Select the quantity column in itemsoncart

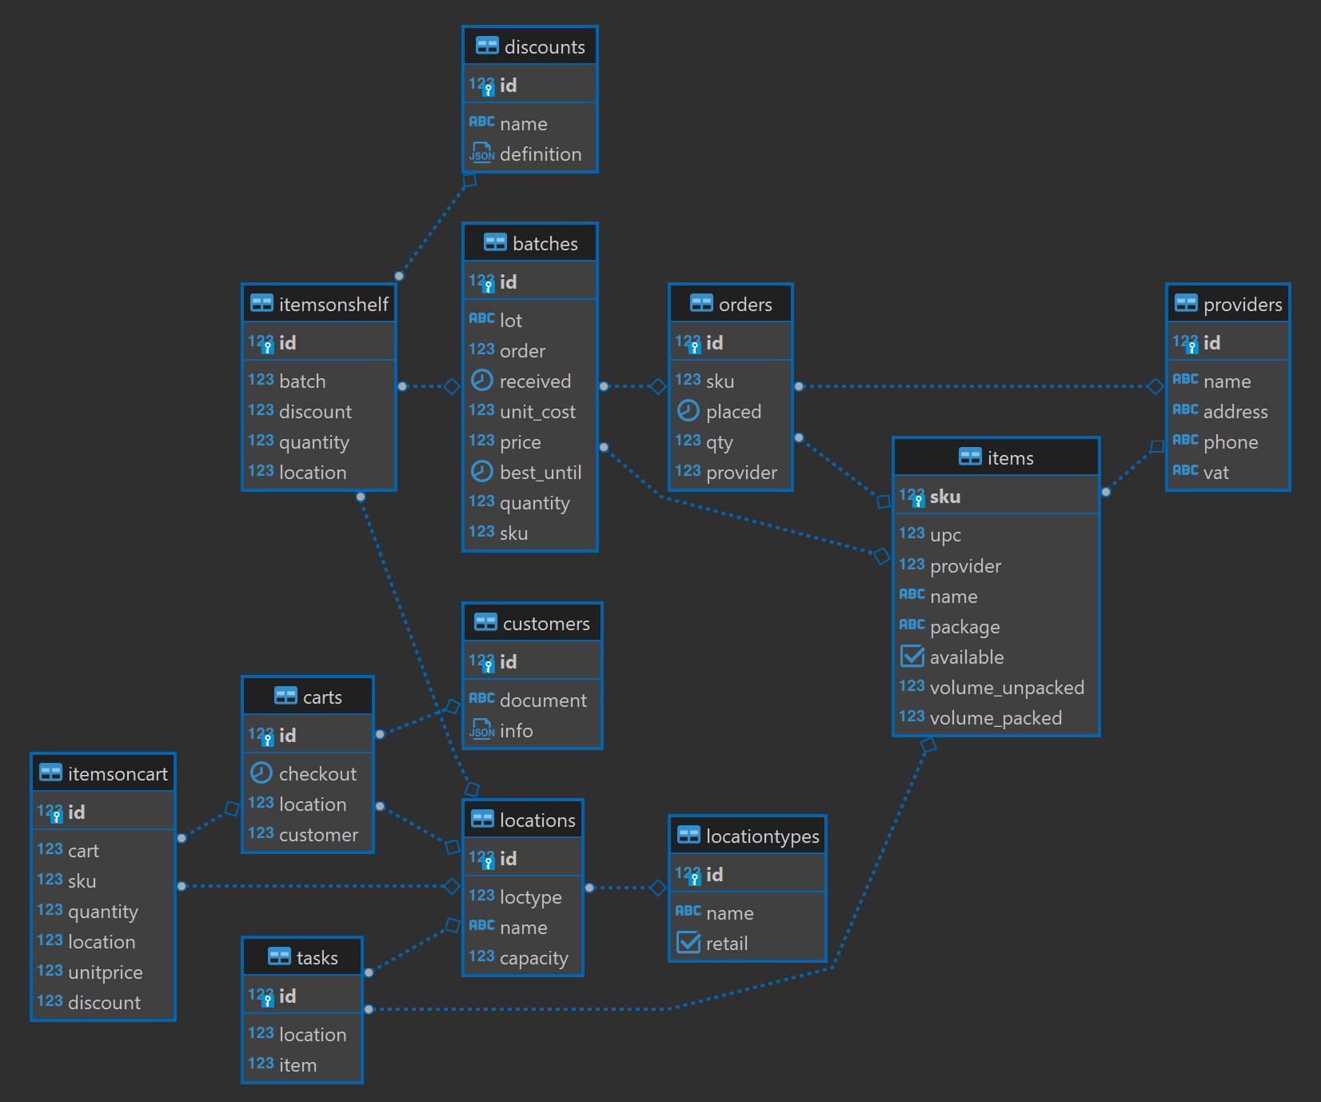103,911
